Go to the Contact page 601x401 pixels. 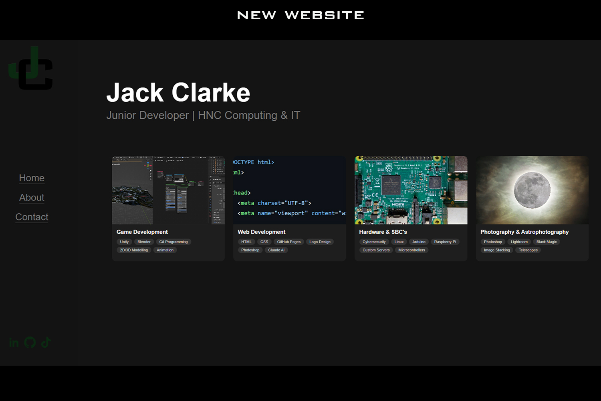(32, 217)
